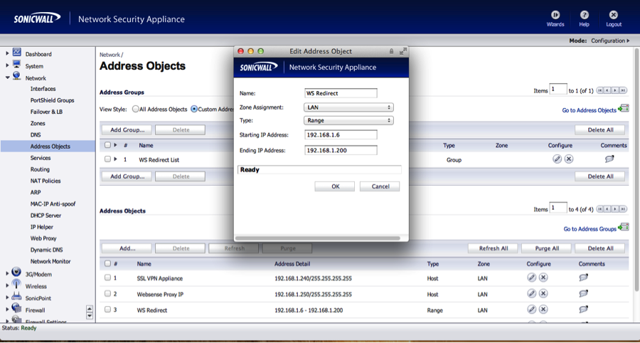Screen dimensions: 640x343
Task: Click the Logout icon in header
Action: (613, 15)
